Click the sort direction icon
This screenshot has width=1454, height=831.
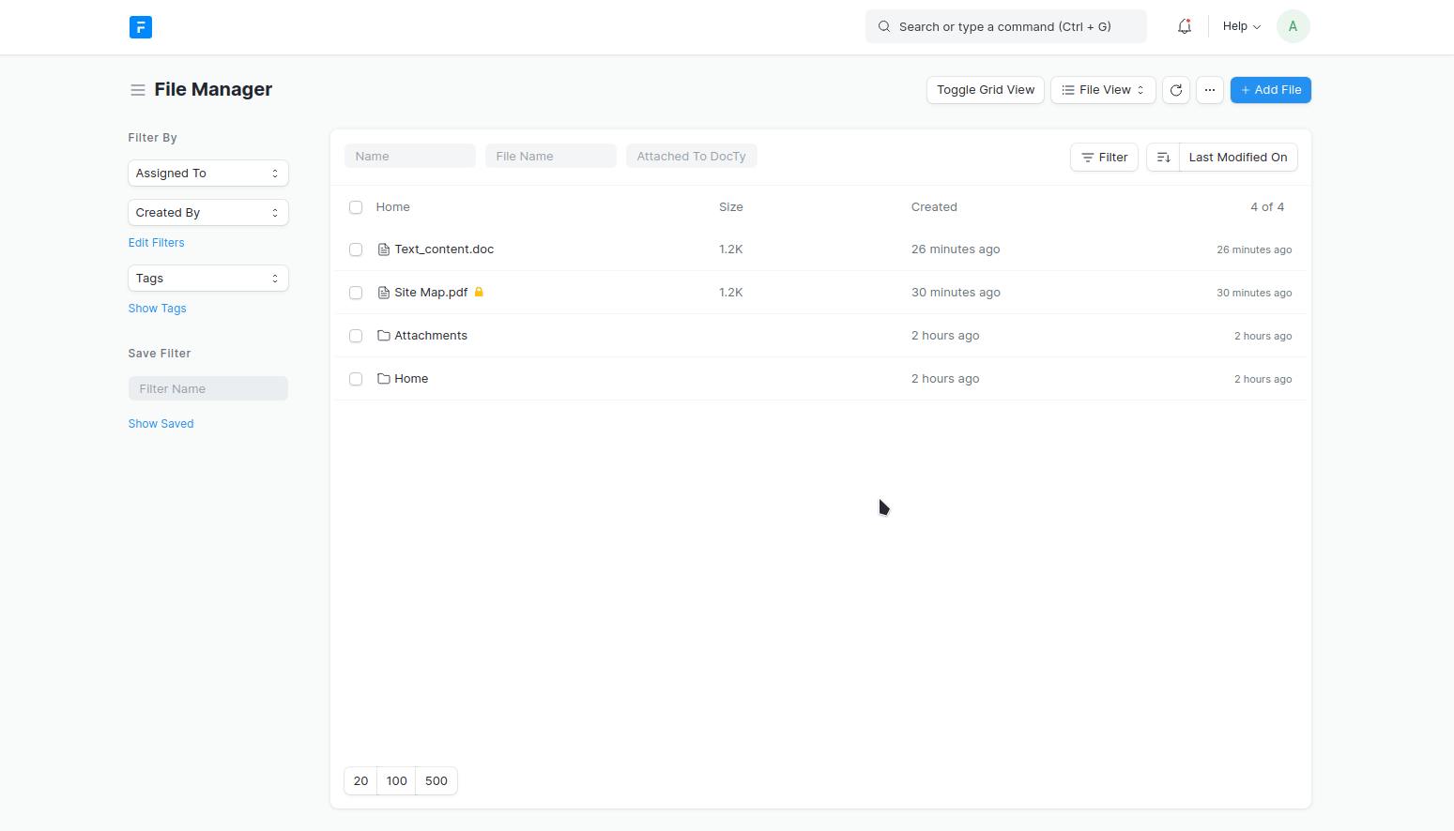[1163, 157]
